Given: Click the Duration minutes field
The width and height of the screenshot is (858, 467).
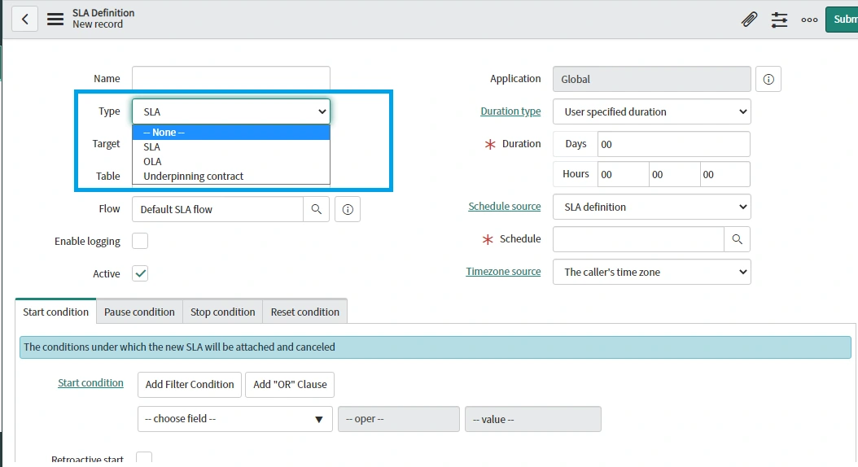Looking at the screenshot, I should 675,174.
